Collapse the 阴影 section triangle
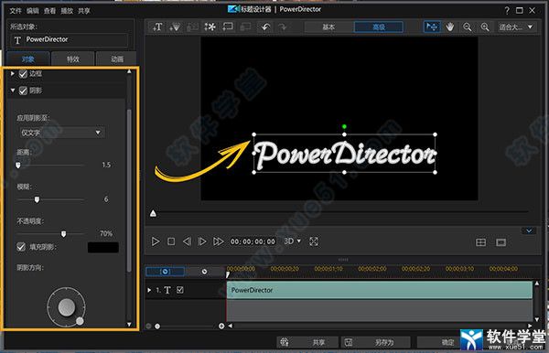The image size is (549, 353). coord(13,91)
